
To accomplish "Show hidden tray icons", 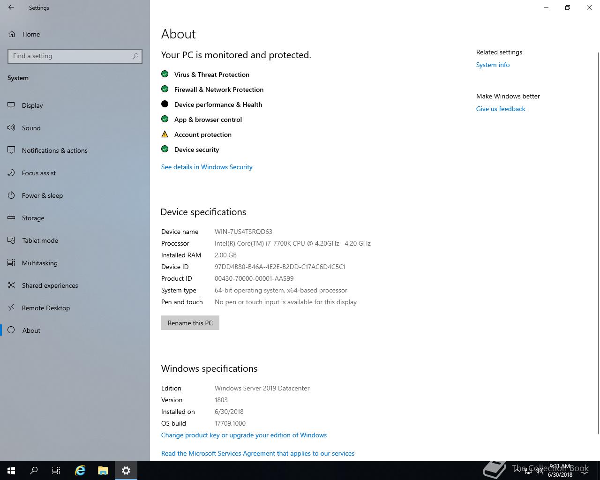I will (x=517, y=471).
